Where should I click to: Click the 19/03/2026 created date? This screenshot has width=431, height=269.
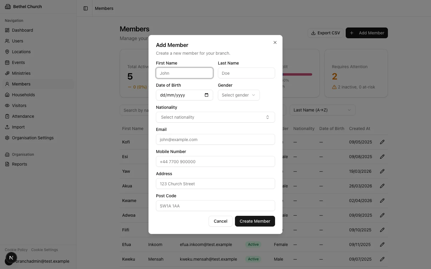click(x=360, y=171)
